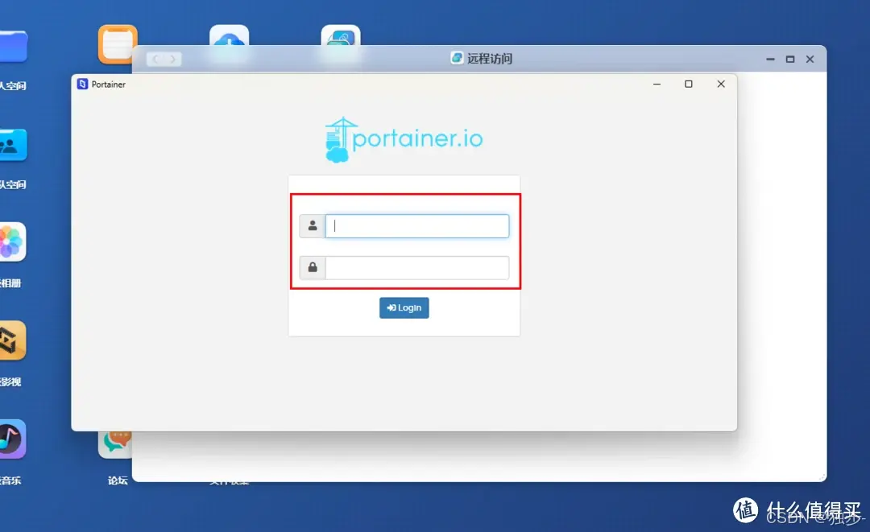This screenshot has width=870, height=532.
Task: Open the team space desktop icon
Action: 14,145
